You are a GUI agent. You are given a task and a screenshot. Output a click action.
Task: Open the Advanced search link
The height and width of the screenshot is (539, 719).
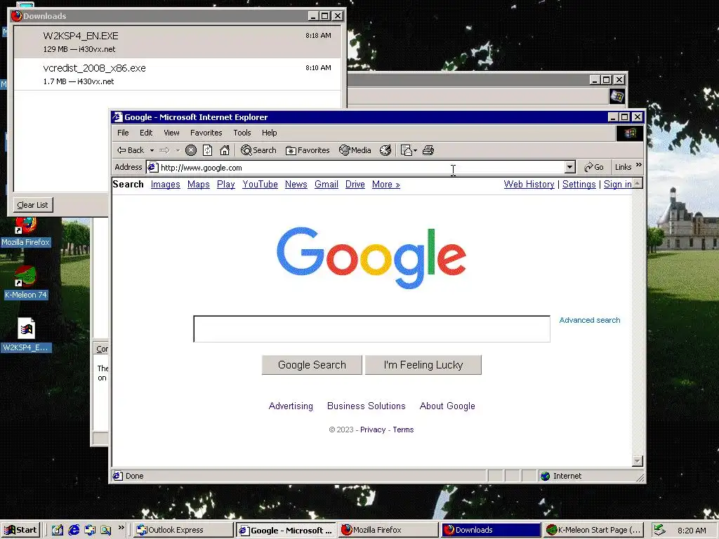[590, 320]
